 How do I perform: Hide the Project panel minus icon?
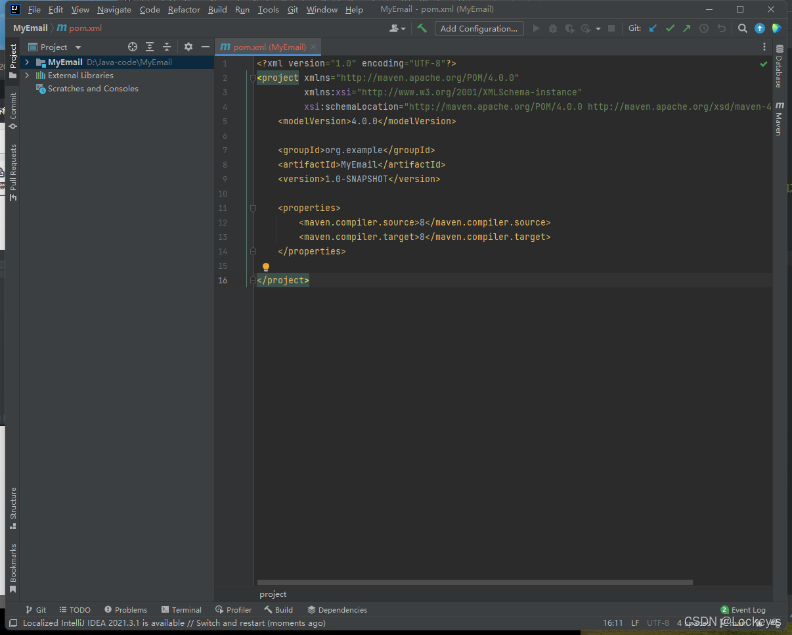pyautogui.click(x=206, y=47)
